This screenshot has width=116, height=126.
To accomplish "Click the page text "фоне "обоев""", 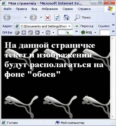I will 32,74.
